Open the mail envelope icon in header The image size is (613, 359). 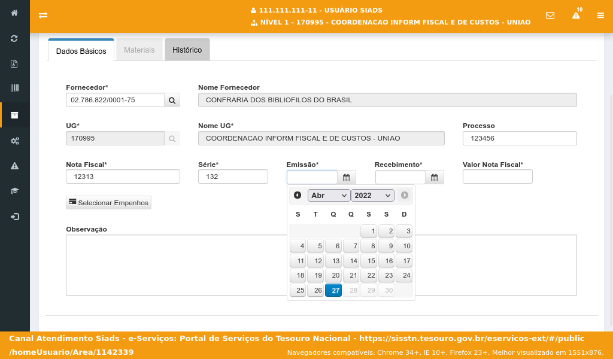pyautogui.click(x=550, y=15)
